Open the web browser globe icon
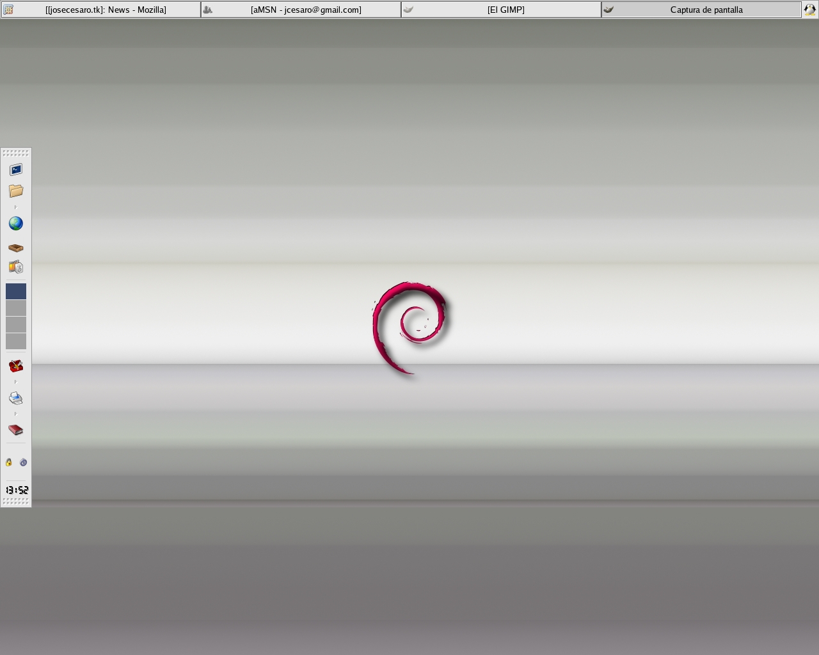Screen dimensions: 819x655 (16, 223)
